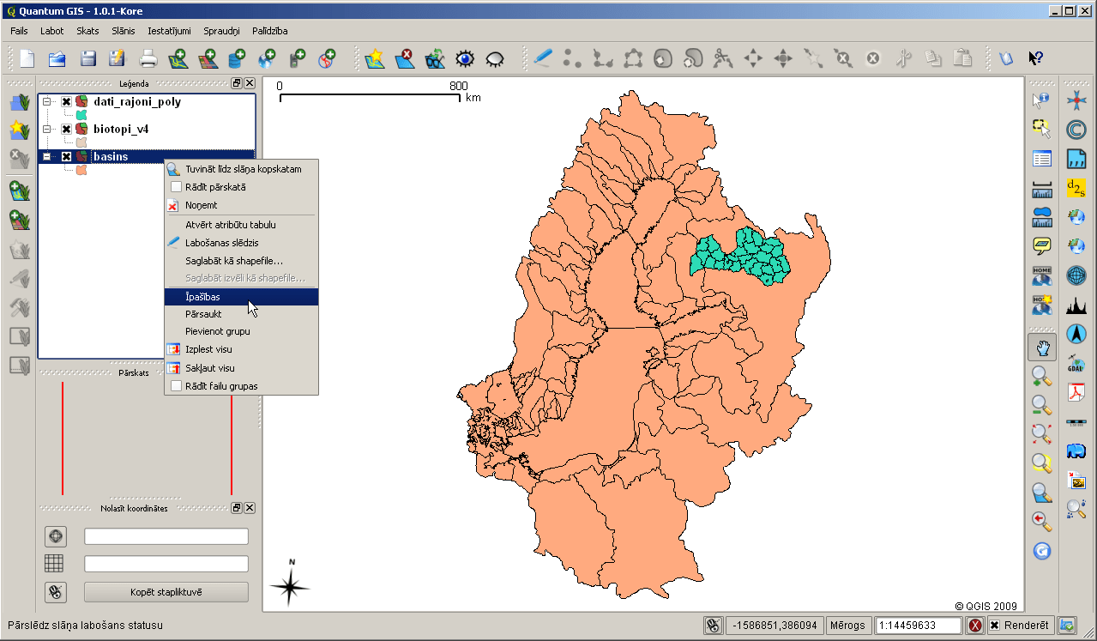Choose Īpašības from the context menu
Viewport: 1097px width, 641px height.
pos(241,297)
